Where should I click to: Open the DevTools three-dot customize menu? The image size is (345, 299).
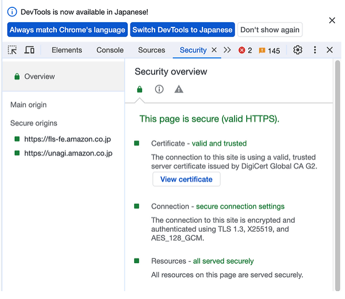coord(314,50)
